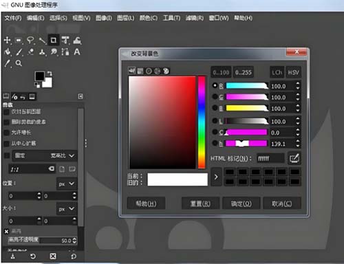
Task: Select the Color Picker eyedropper tool
Action: [x=8, y=63]
